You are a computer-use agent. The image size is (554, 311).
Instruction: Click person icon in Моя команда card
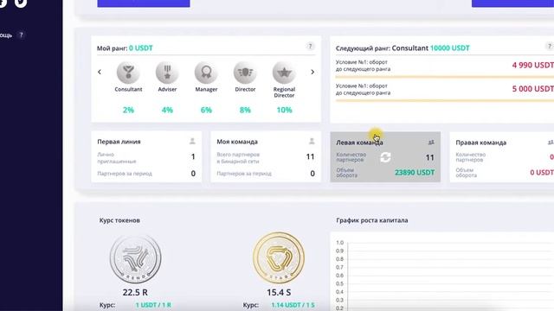(312, 142)
